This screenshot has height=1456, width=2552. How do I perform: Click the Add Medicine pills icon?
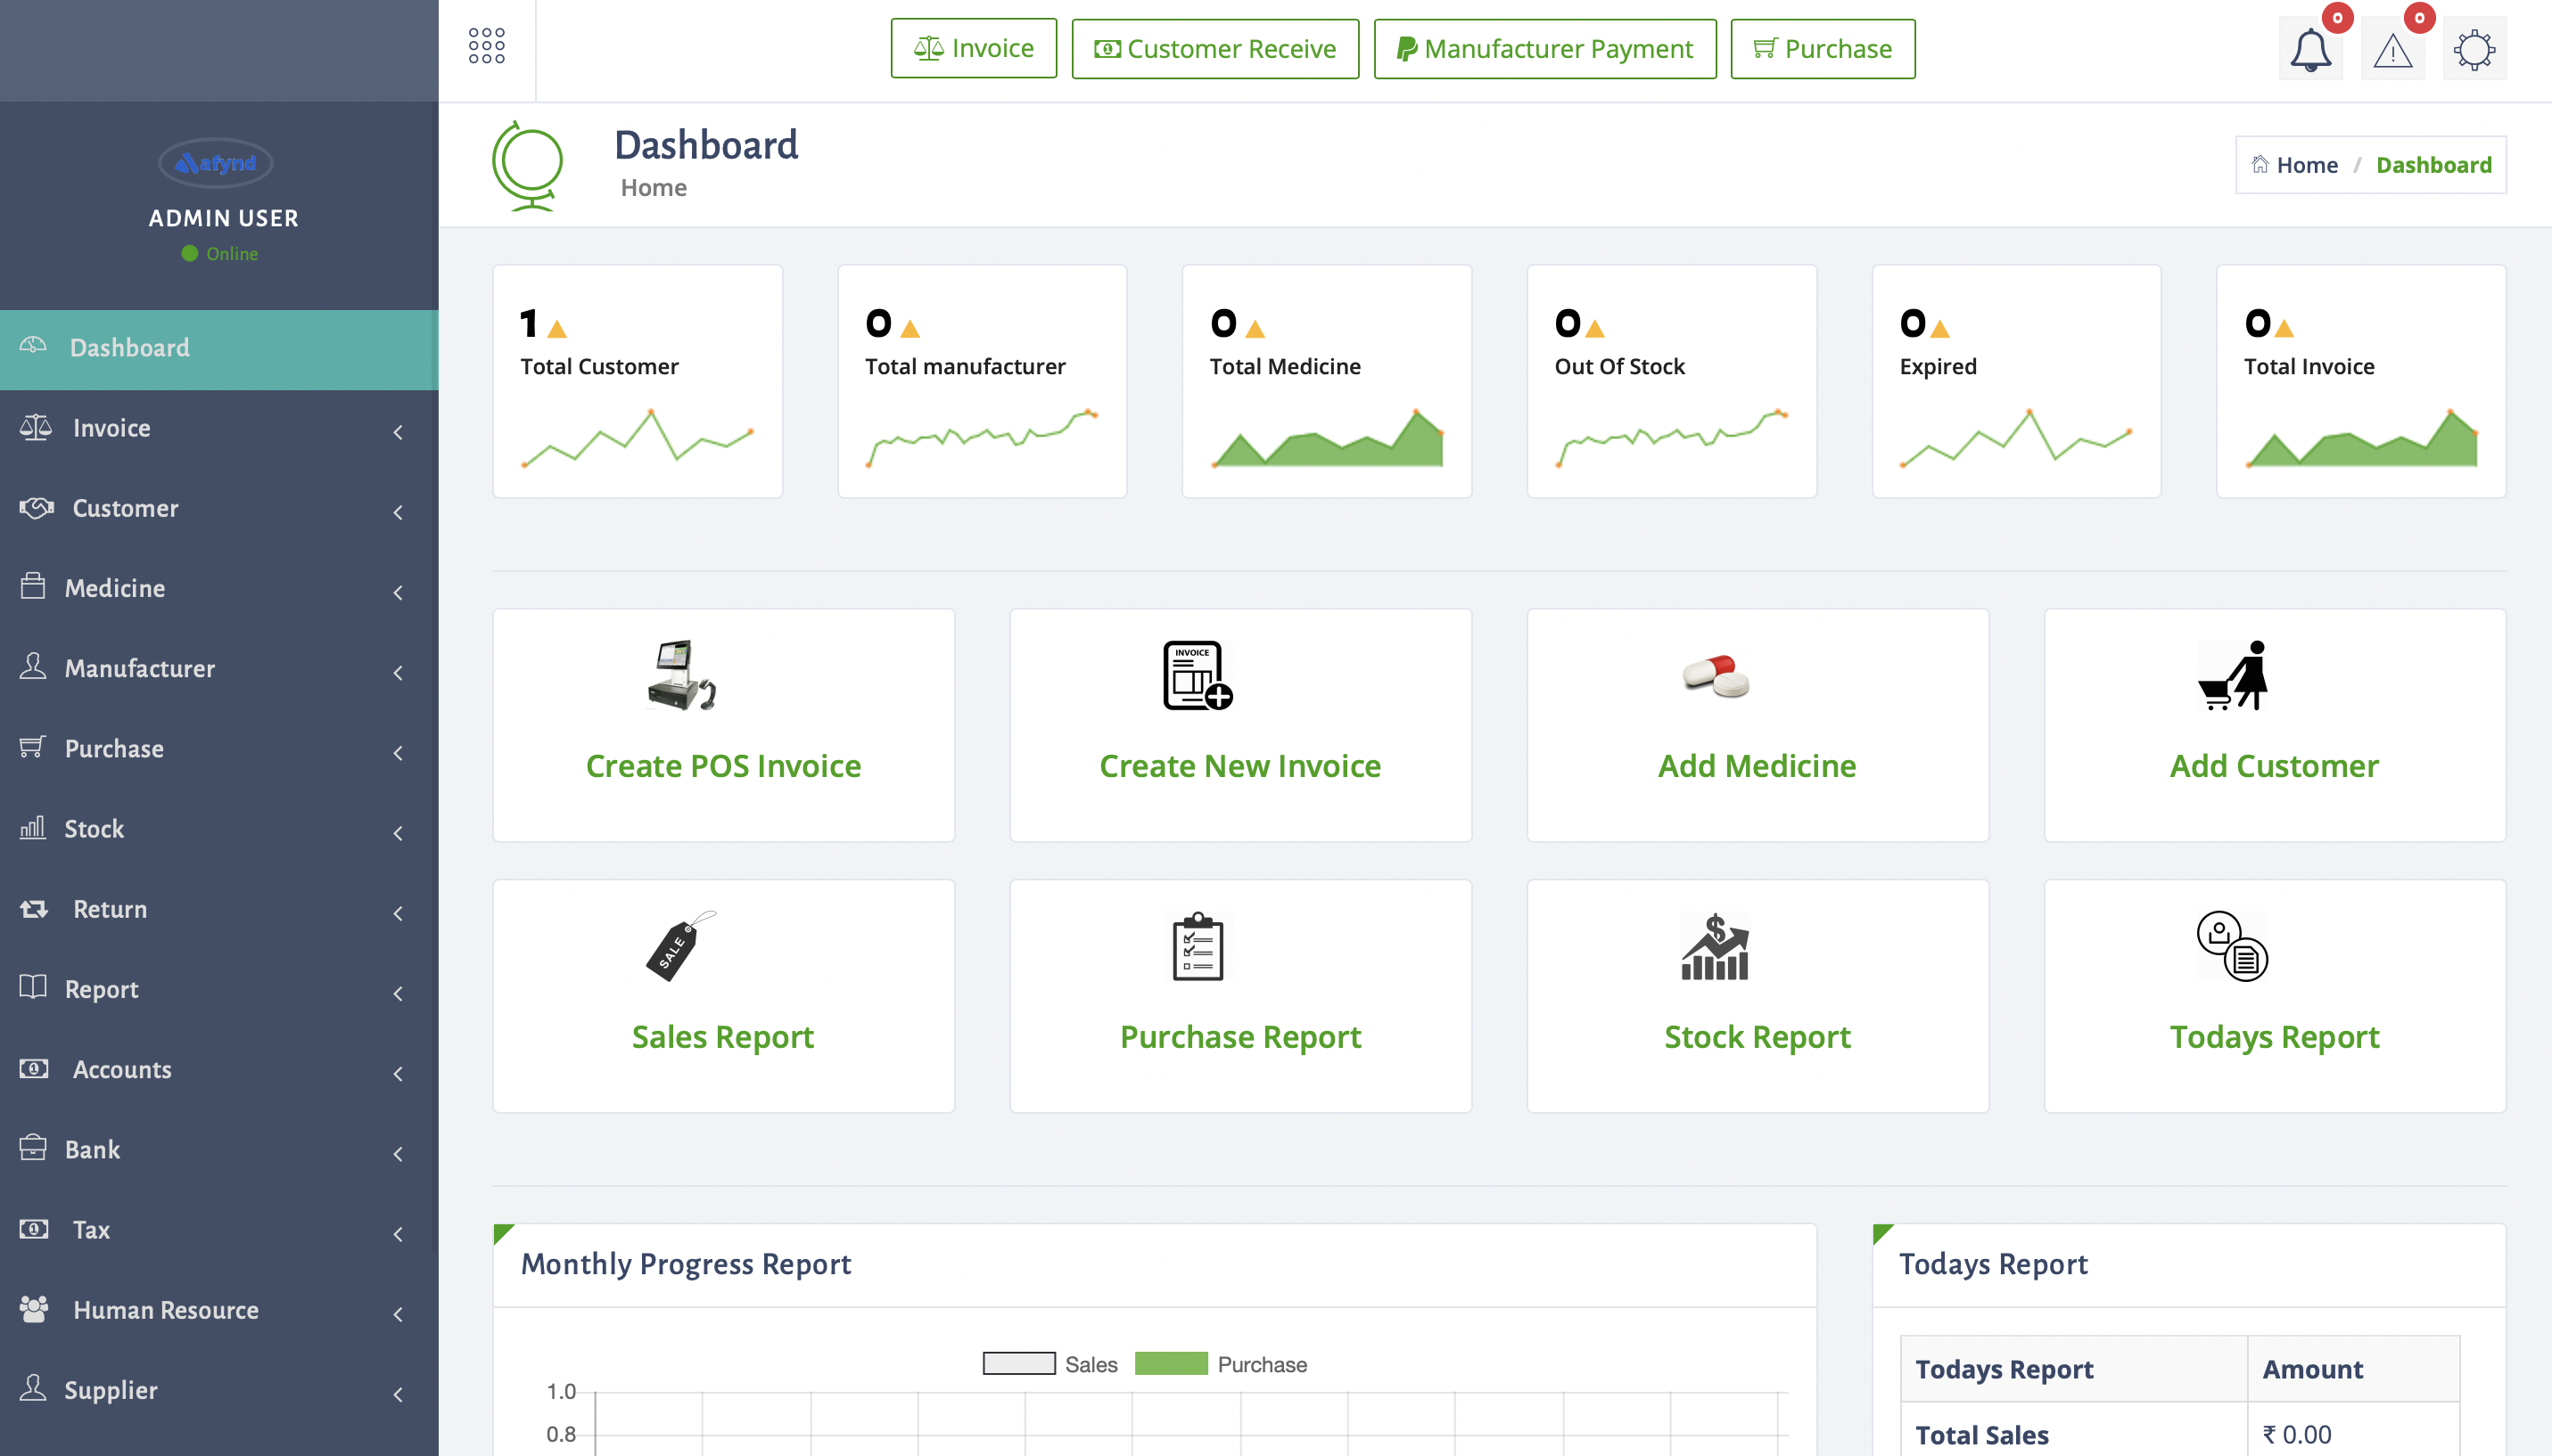[x=1716, y=676]
